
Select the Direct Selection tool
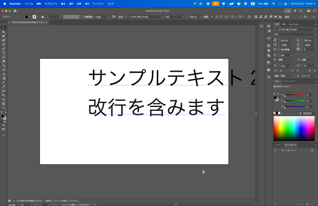click(x=3, y=32)
